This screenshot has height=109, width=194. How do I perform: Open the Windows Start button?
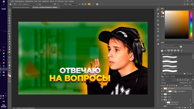(4, 1)
